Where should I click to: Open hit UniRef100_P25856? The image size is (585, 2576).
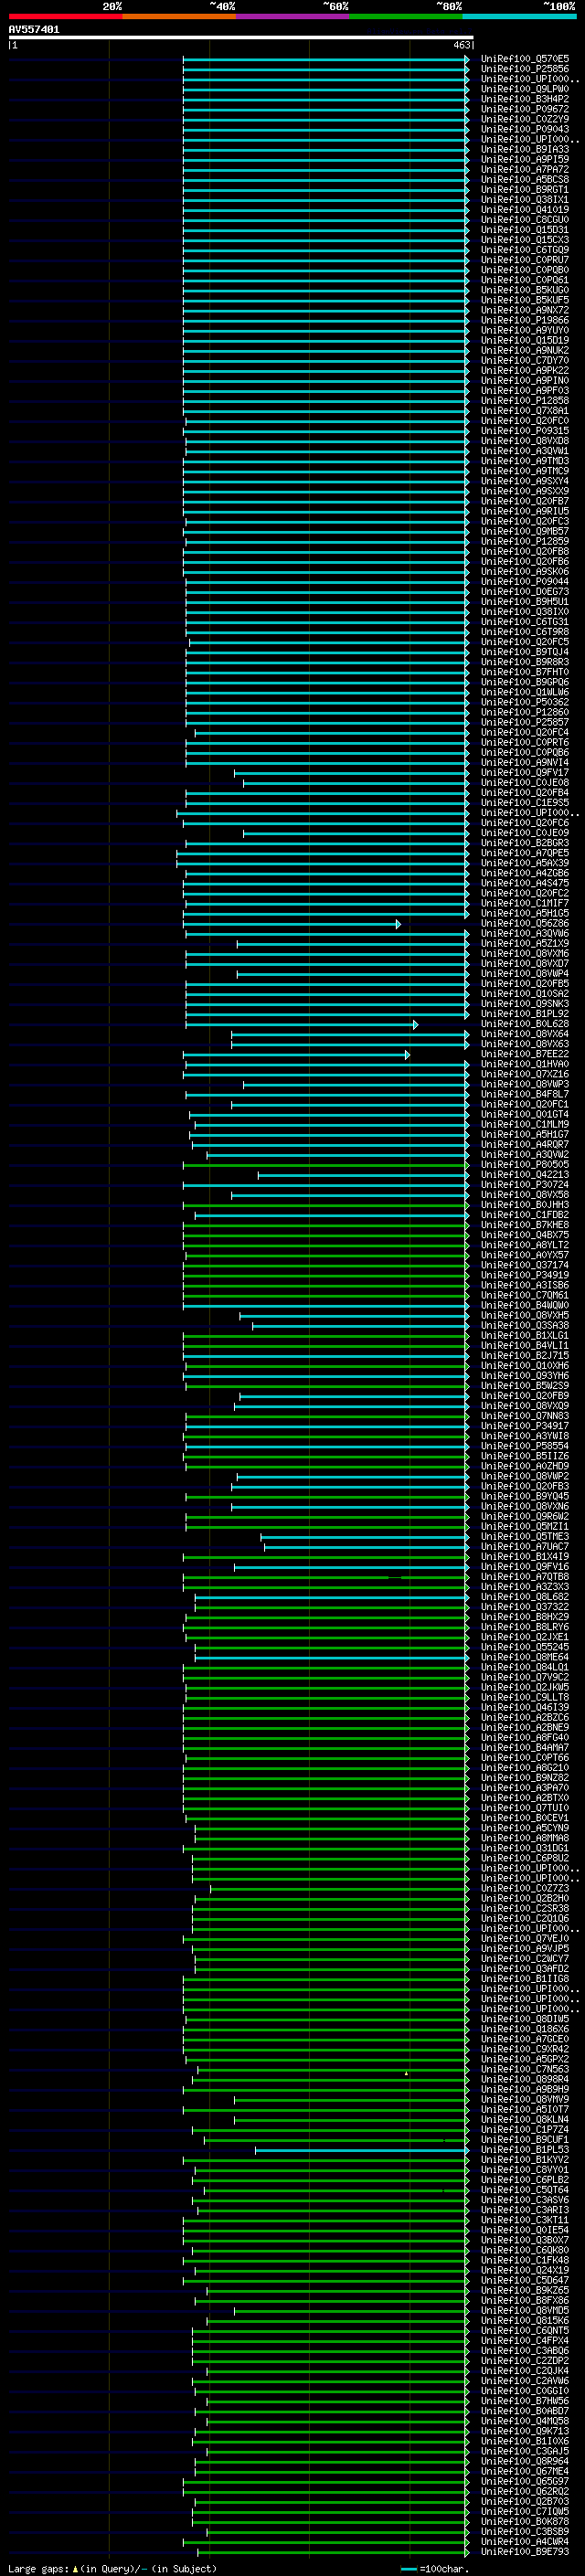click(524, 69)
